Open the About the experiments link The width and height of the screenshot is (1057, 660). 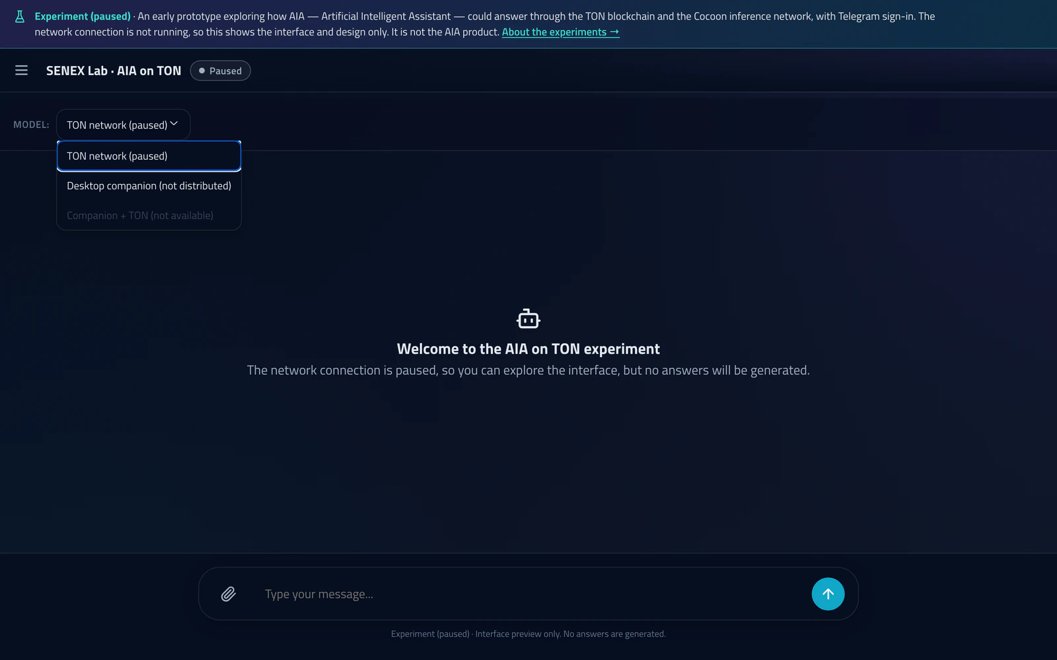pyautogui.click(x=560, y=32)
